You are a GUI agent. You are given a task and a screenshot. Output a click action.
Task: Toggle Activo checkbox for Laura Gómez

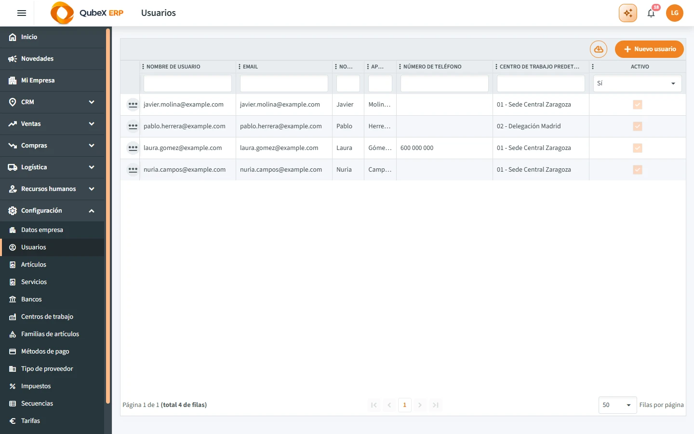click(638, 148)
